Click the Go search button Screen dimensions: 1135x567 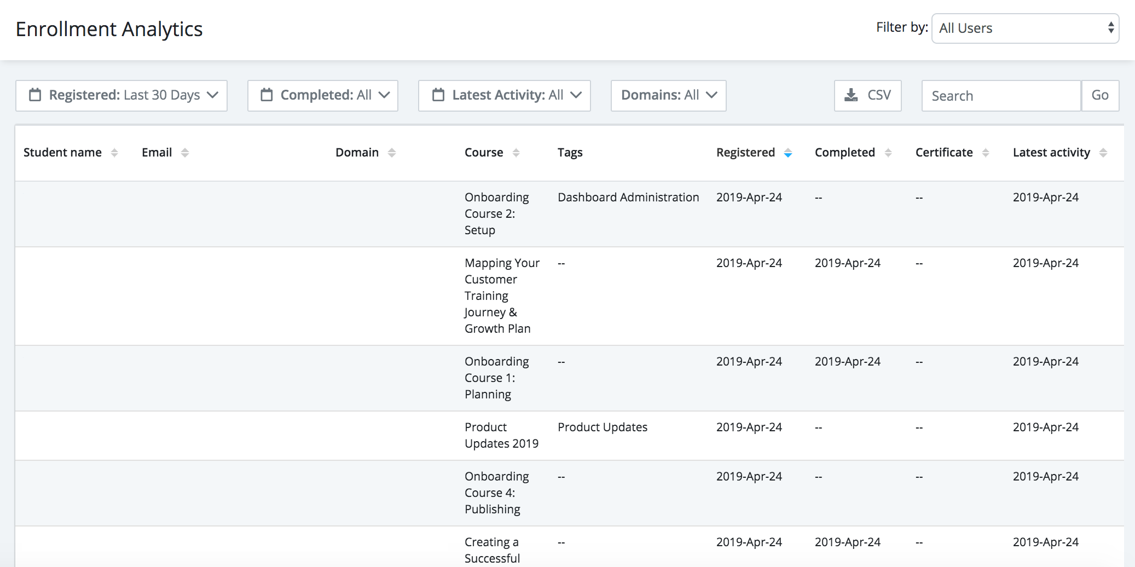pos(1100,96)
